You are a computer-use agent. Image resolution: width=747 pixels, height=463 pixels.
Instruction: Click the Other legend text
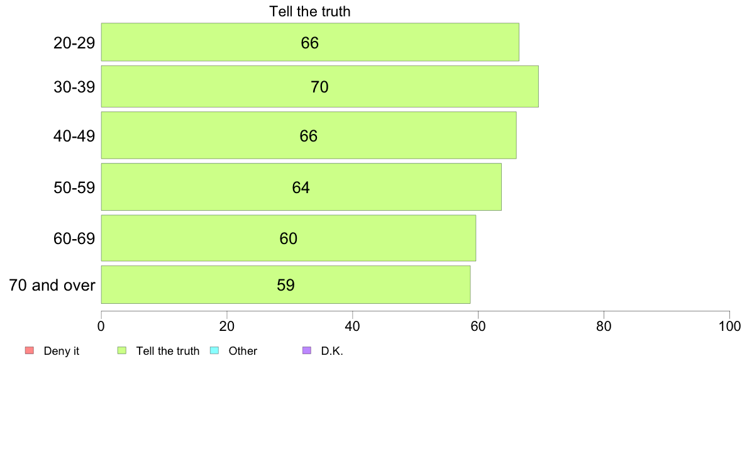(x=243, y=351)
